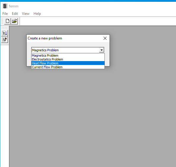Click the femm application icon in title bar
Viewport: 176px width, 167px height.
5,6
